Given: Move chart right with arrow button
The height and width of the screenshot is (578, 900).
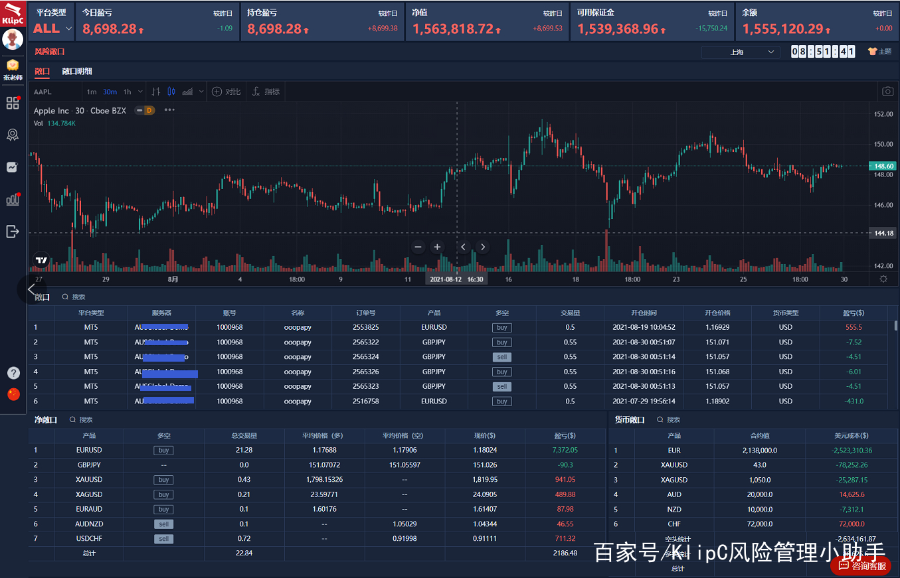Looking at the screenshot, I should click(483, 247).
